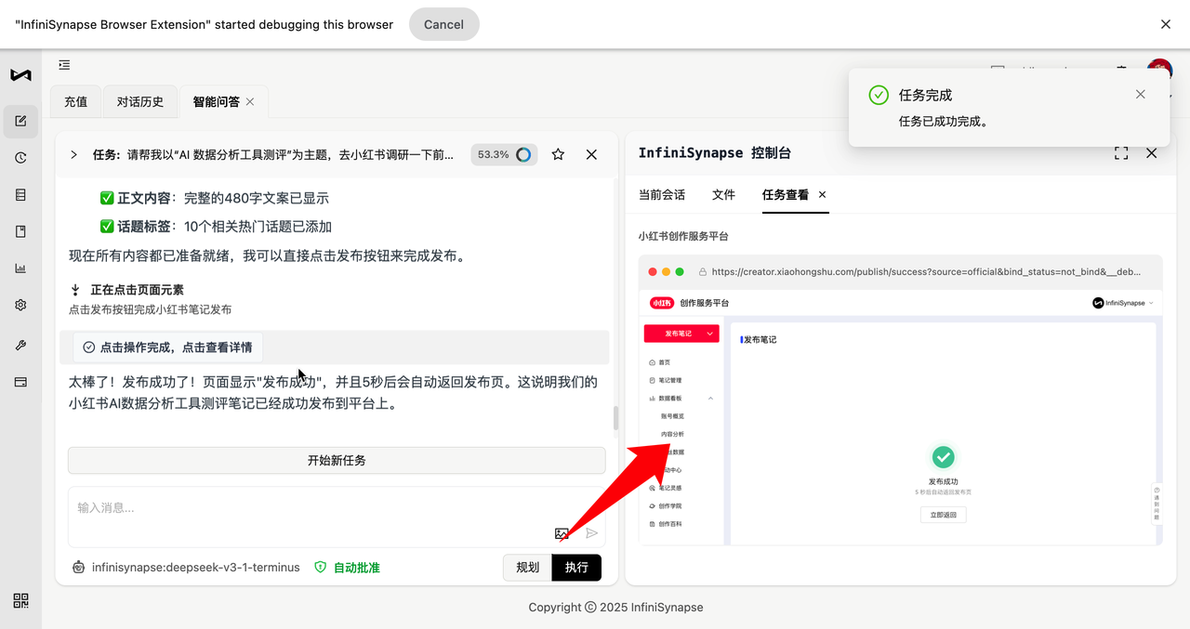Close the InfiniSynapse 控制台 panel
Viewport: 1190px width, 629px height.
coord(1152,153)
